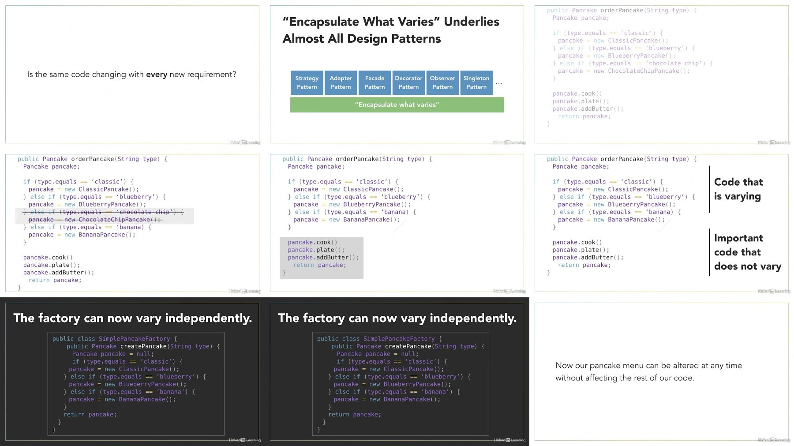The image size is (794, 446).
Task: Open the slide asking 'Is the same code changing'
Action: tap(132, 74)
